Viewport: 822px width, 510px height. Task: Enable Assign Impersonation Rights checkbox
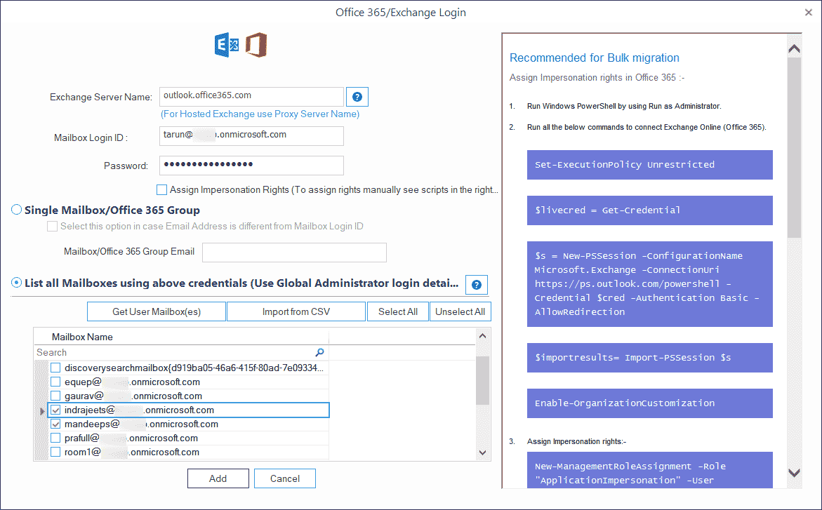(161, 189)
